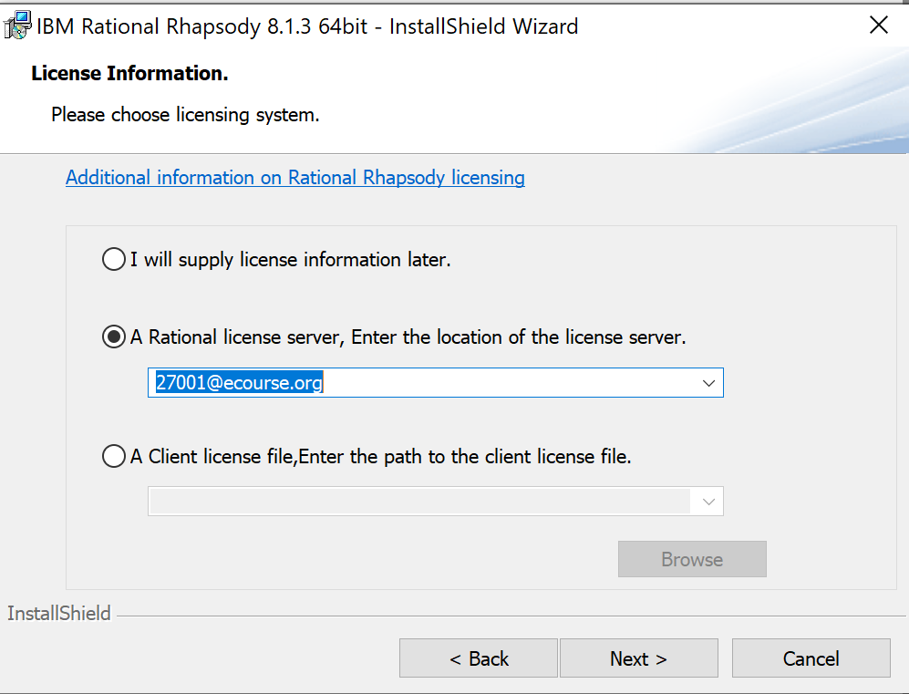Expand the license server location dropdown arrow
The image size is (909, 694).
(708, 383)
